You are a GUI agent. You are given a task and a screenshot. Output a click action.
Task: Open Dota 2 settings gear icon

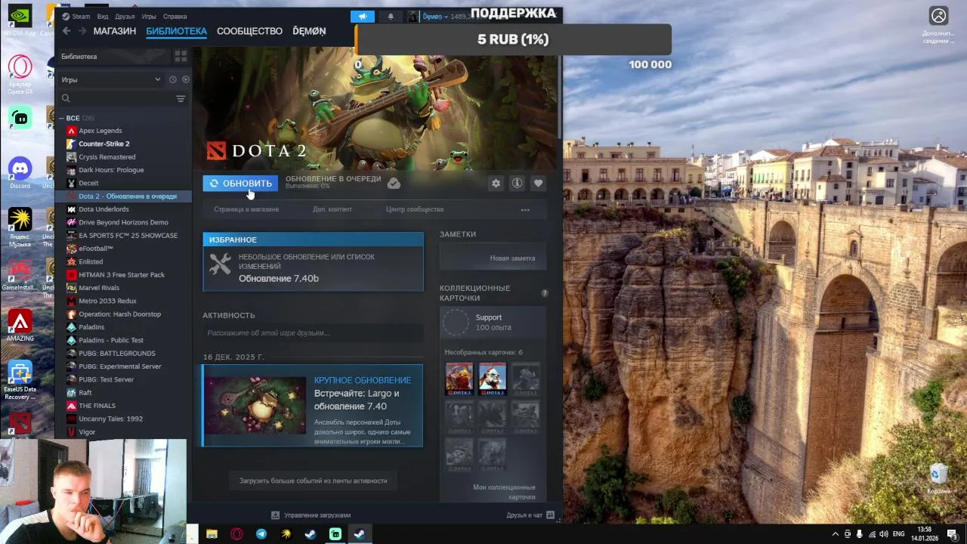(x=496, y=183)
